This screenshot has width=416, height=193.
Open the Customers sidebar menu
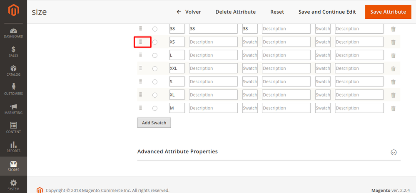13,90
